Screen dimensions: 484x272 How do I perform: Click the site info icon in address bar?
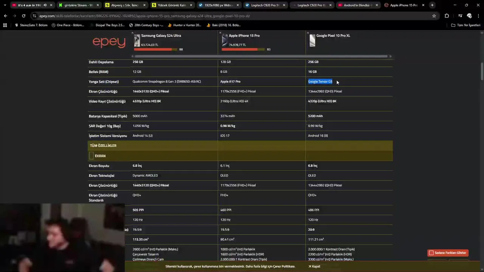tap(34, 16)
